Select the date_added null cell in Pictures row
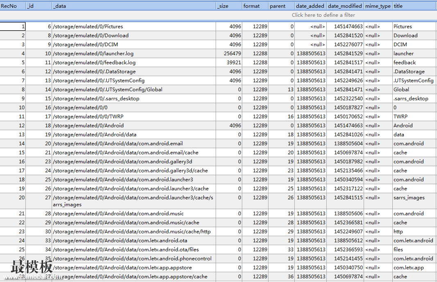Image resolution: width=437 pixels, height=282 pixels. coord(310,27)
